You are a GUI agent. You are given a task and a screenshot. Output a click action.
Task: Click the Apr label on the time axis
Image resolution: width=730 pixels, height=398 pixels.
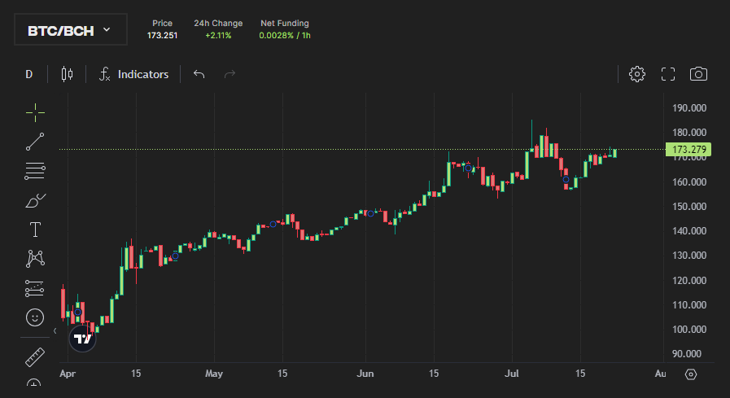pos(68,374)
